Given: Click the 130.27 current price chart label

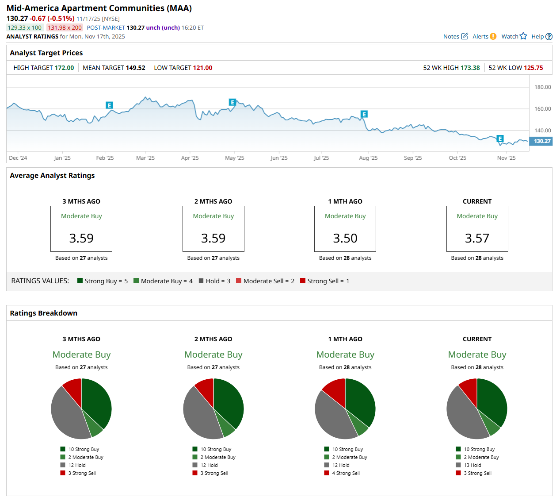Looking at the screenshot, I should click(541, 141).
